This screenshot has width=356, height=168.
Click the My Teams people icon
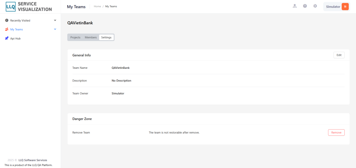click(7, 29)
